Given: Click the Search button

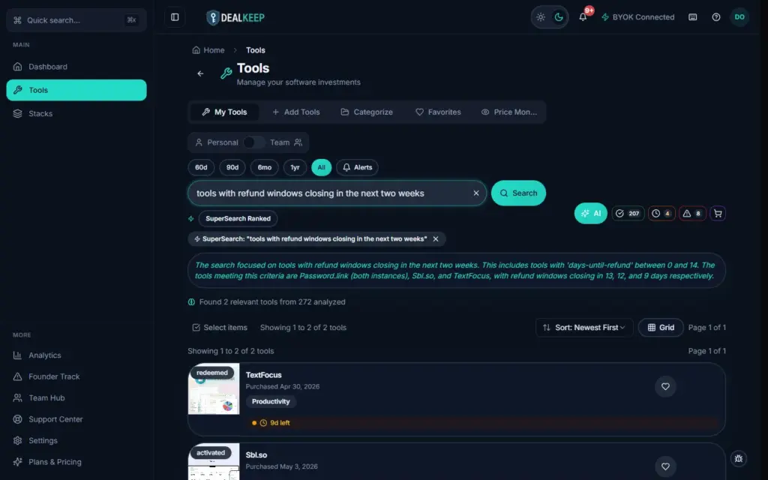Looking at the screenshot, I should (x=519, y=193).
